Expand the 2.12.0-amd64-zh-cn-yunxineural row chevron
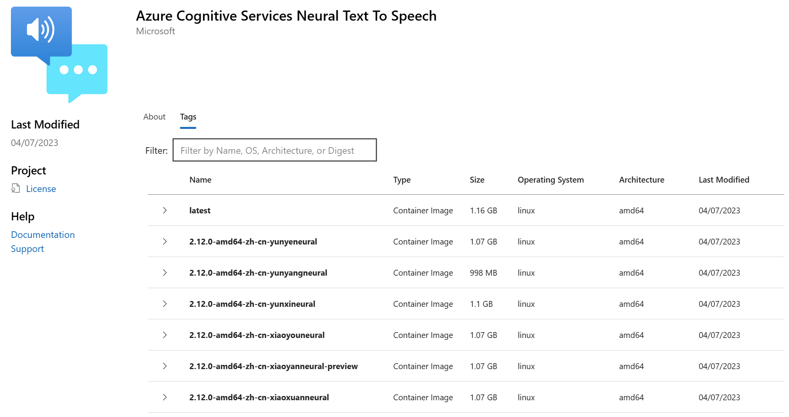789x417 pixels. (165, 304)
